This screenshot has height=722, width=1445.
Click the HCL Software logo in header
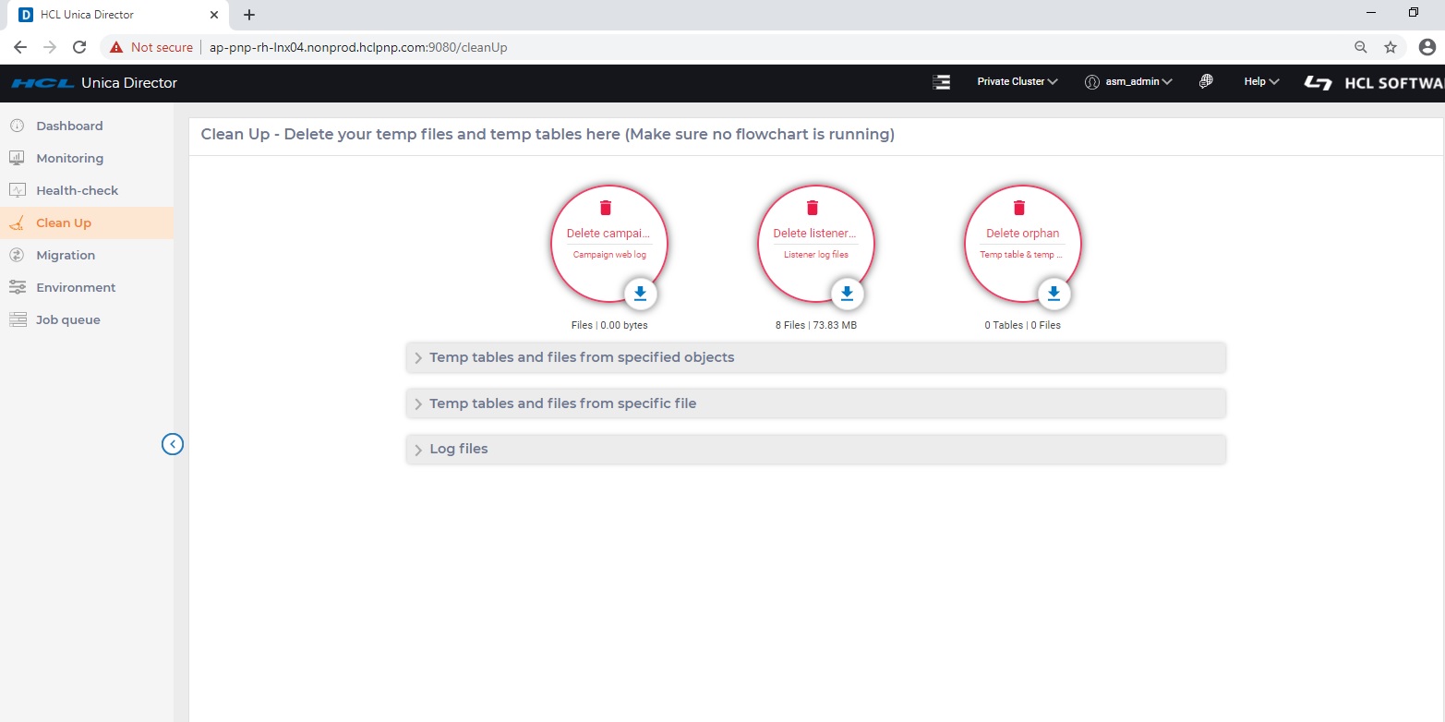[x=1374, y=83]
